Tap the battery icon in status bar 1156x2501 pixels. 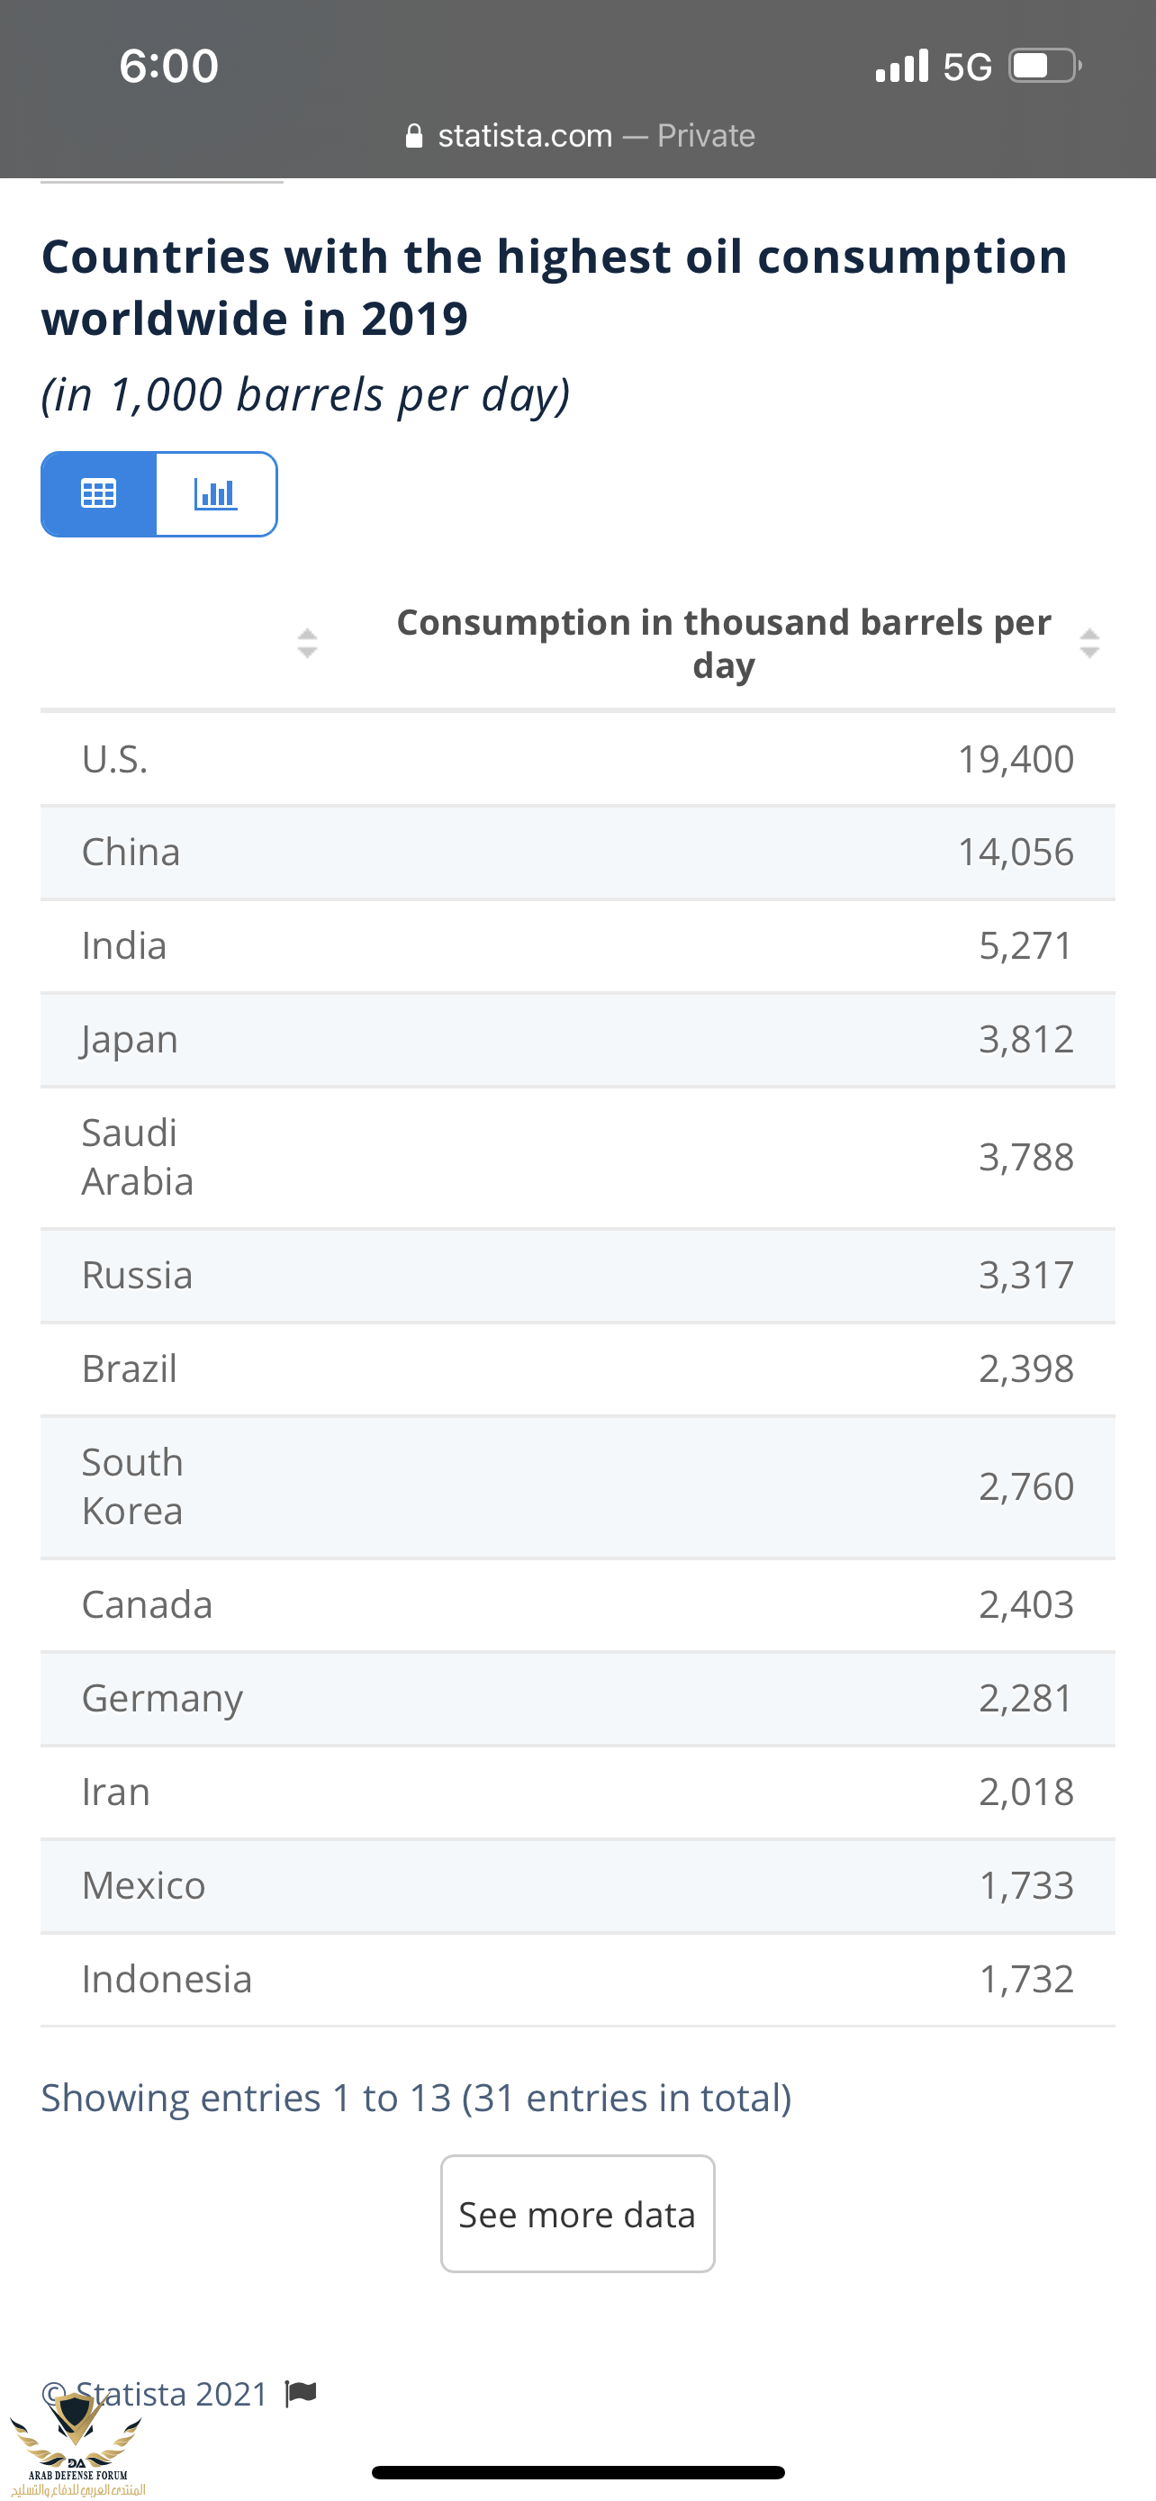(1044, 66)
